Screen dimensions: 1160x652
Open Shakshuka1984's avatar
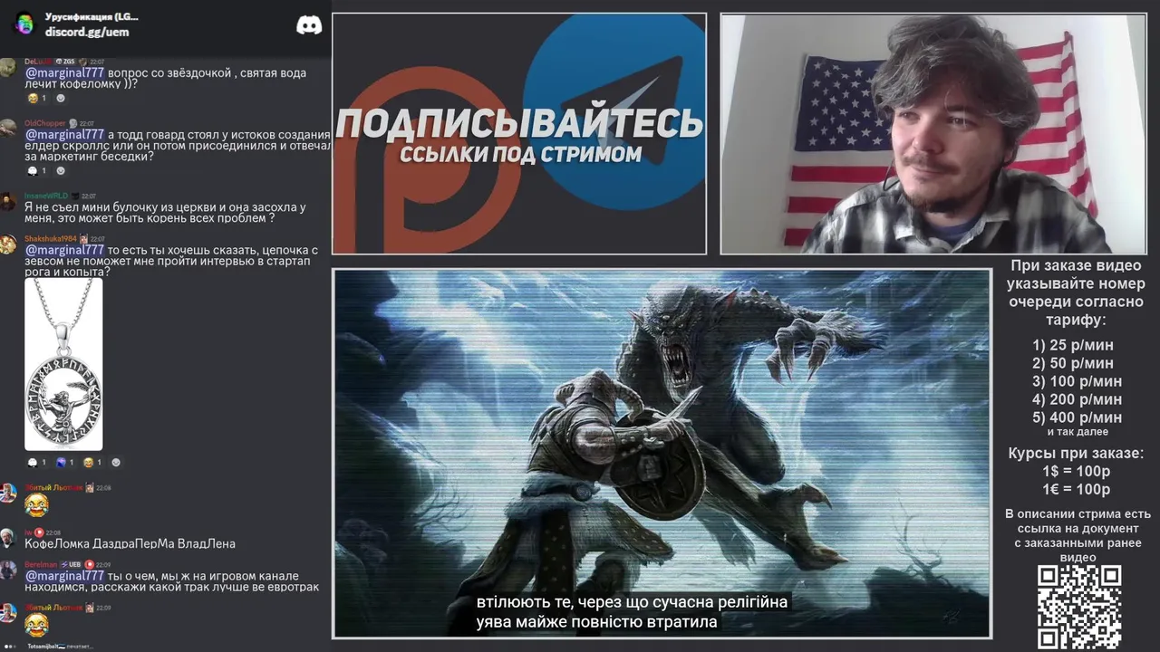tap(8, 244)
